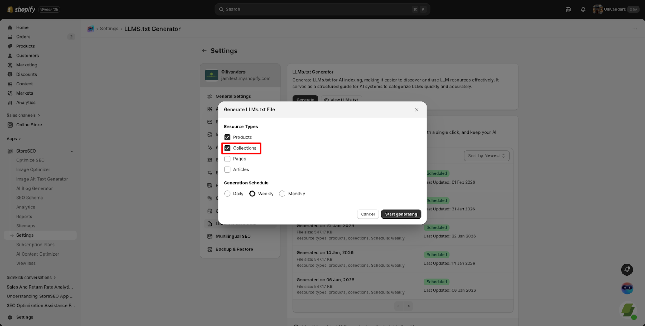This screenshot has height=326, width=645.
Task: Click the Customers person icon
Action: coord(10,56)
